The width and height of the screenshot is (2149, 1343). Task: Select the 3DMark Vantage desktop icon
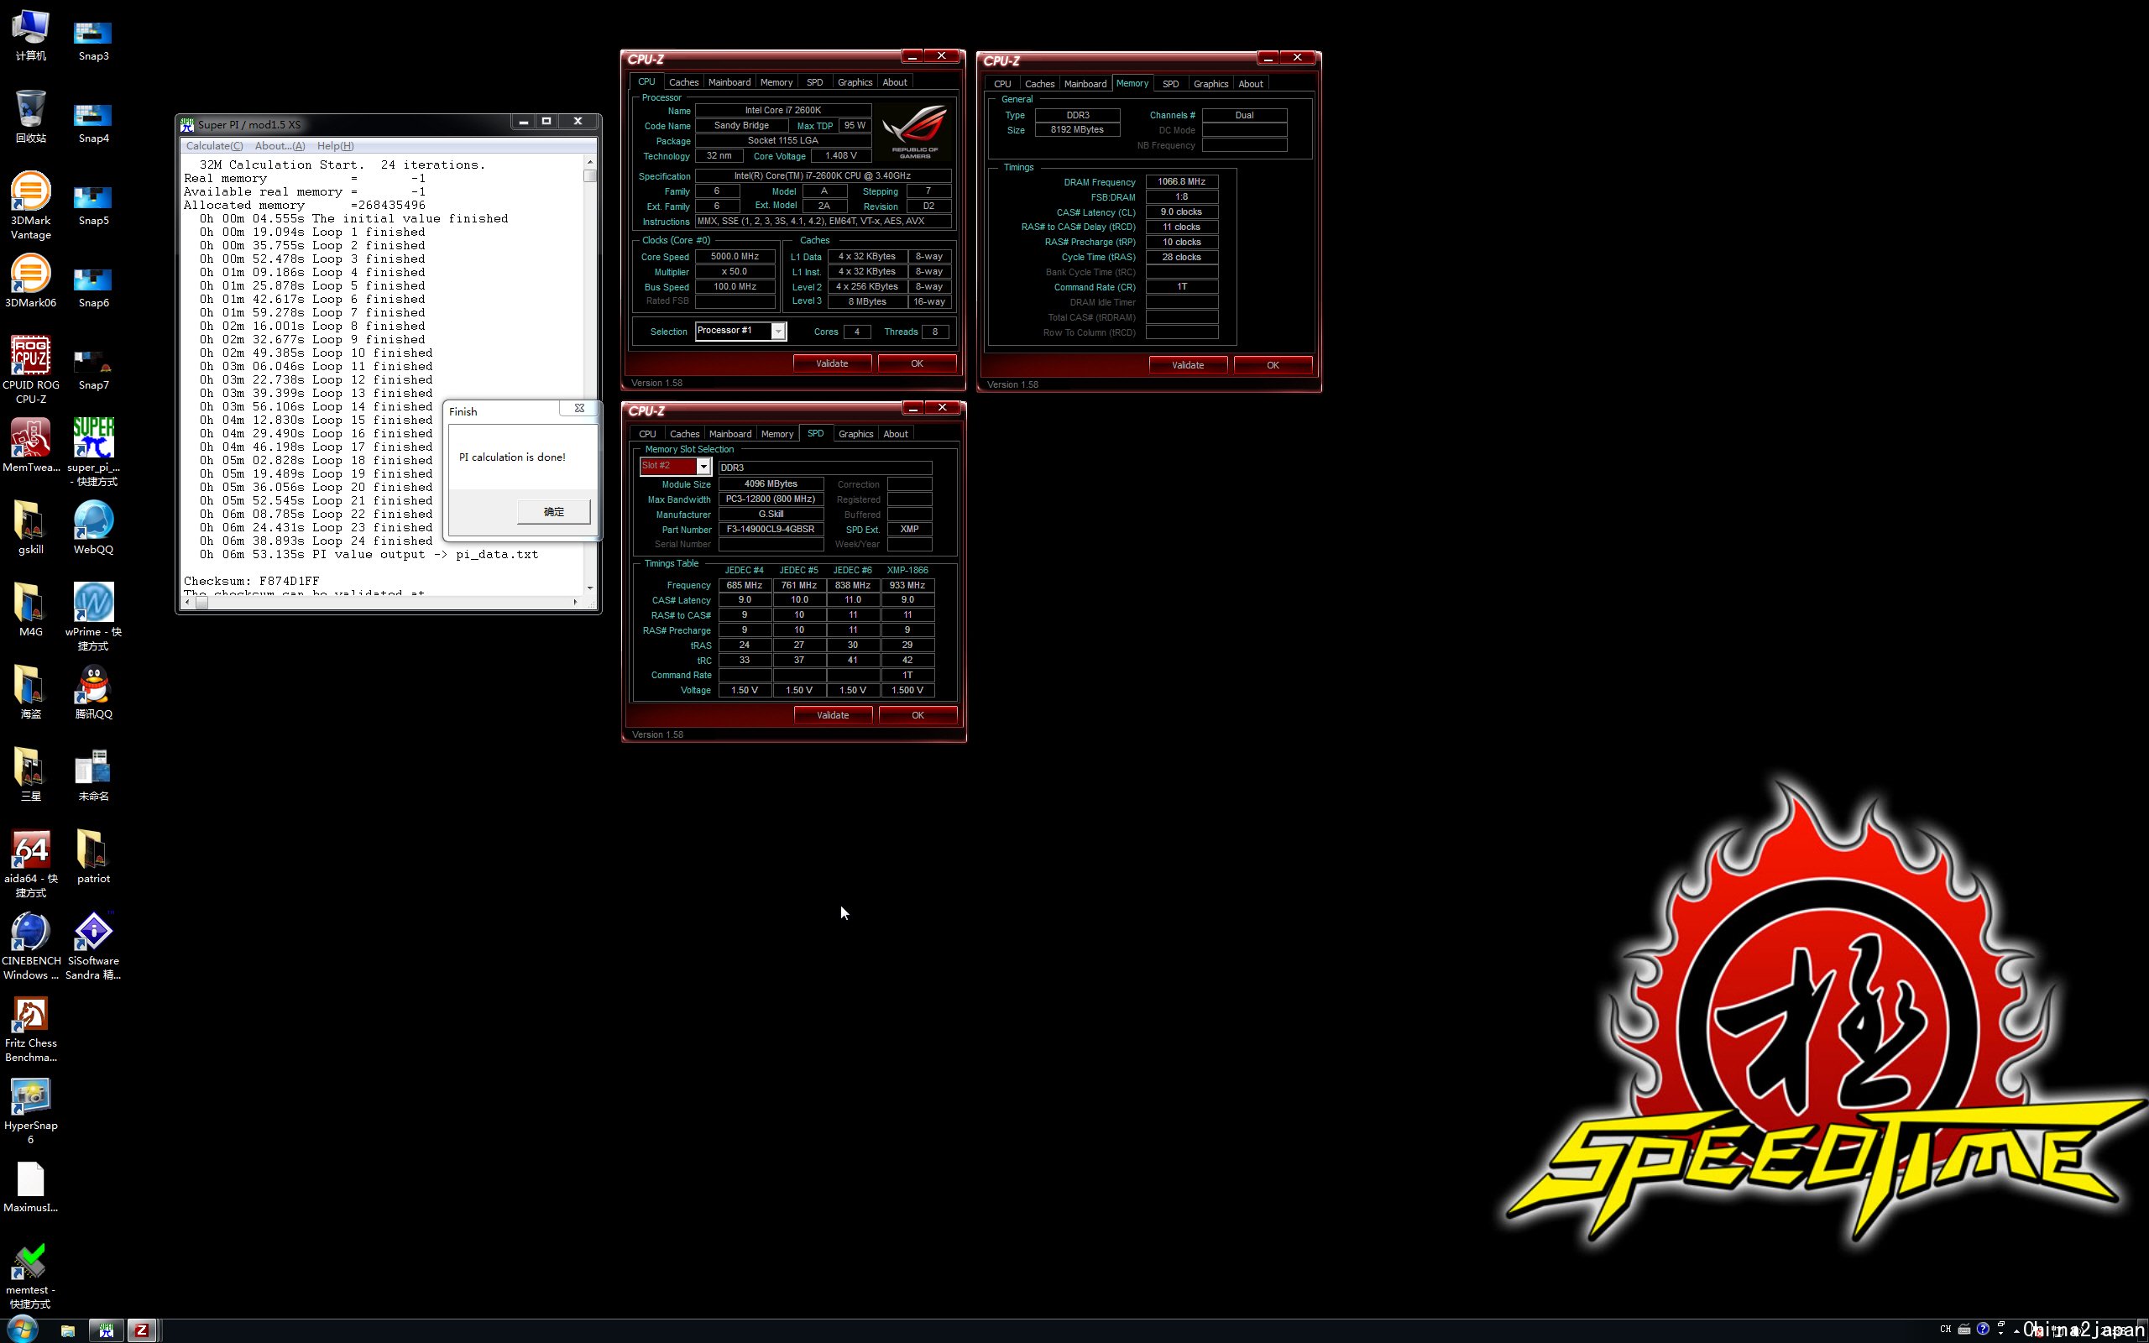coord(31,206)
